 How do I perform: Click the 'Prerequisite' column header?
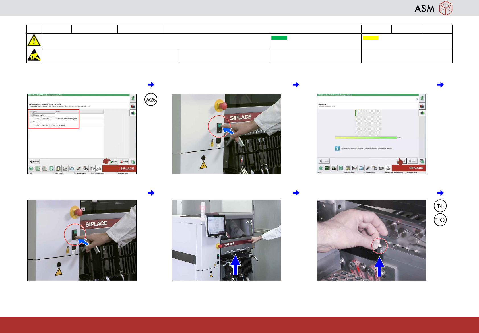(x=33, y=112)
